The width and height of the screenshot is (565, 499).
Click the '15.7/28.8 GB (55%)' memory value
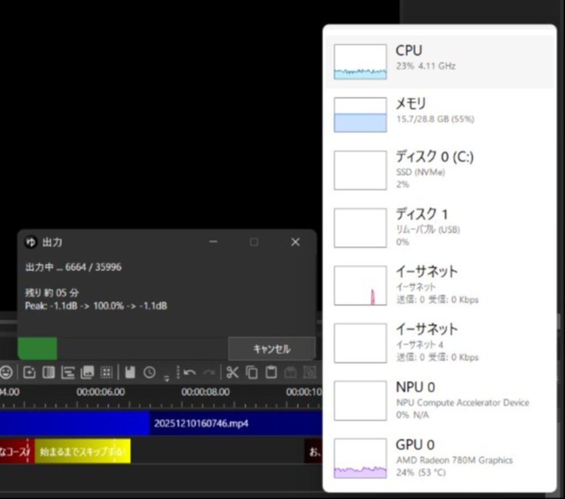(435, 119)
